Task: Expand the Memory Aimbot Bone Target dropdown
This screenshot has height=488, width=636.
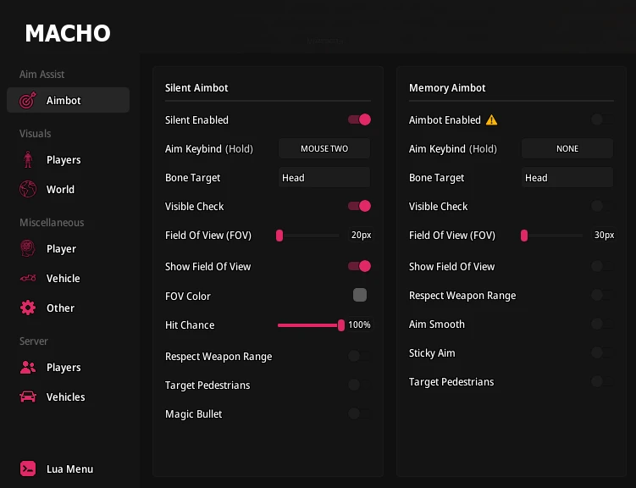Action: 567,177
